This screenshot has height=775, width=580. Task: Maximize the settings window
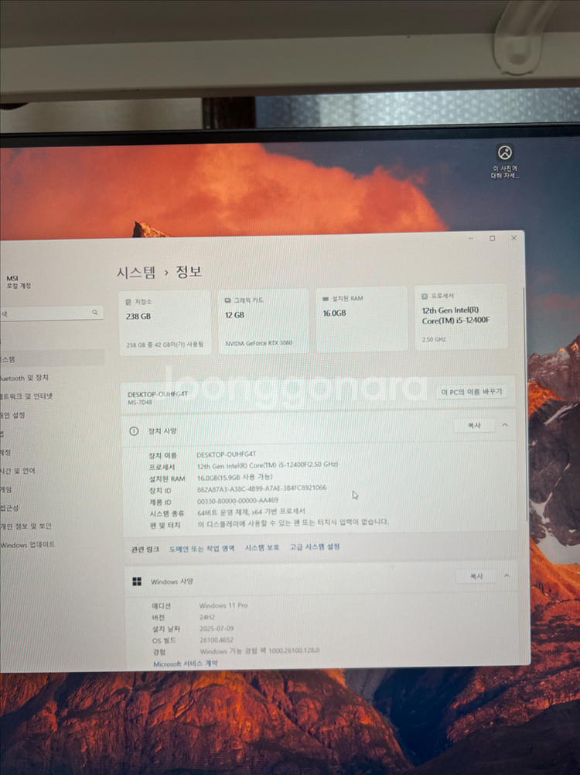click(x=492, y=238)
